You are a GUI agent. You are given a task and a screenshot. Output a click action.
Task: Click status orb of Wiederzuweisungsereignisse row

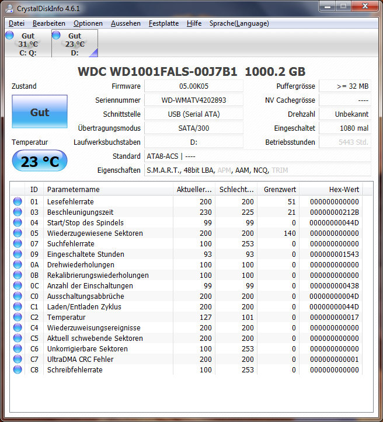(18, 327)
